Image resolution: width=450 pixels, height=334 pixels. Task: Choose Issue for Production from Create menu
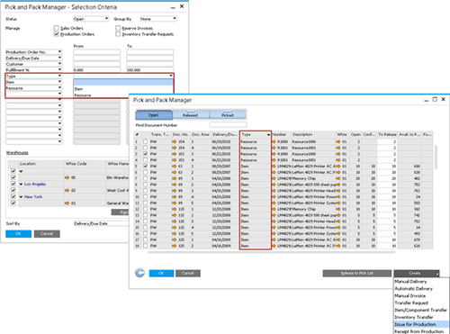[x=421, y=324]
